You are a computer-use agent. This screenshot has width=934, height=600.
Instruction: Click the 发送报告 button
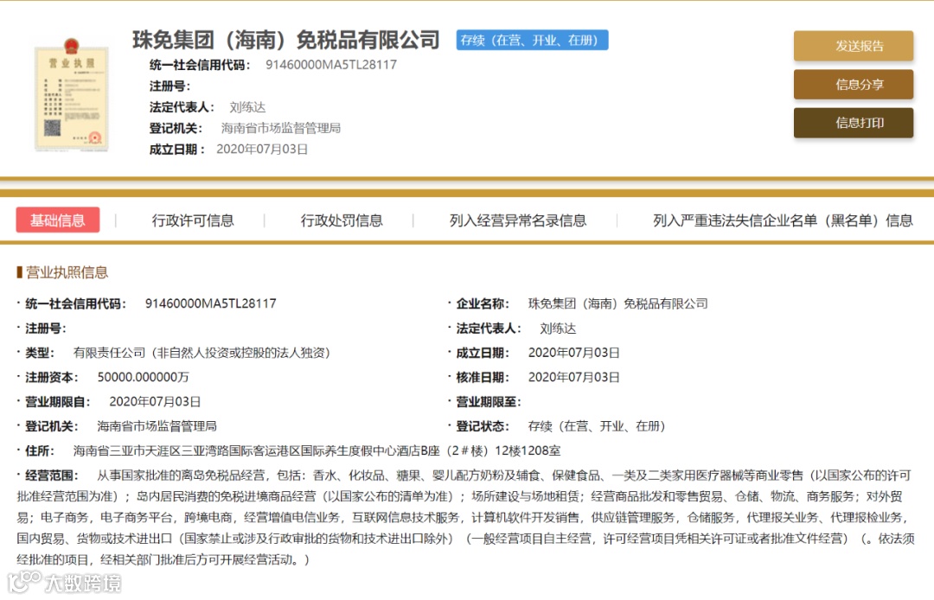click(x=853, y=46)
